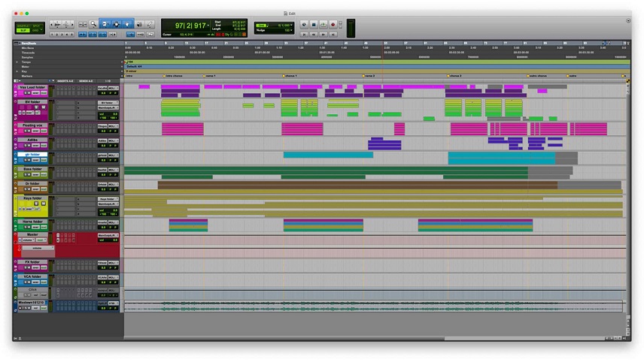Click the transport Play button
644x362 pixels.
click(x=324, y=25)
